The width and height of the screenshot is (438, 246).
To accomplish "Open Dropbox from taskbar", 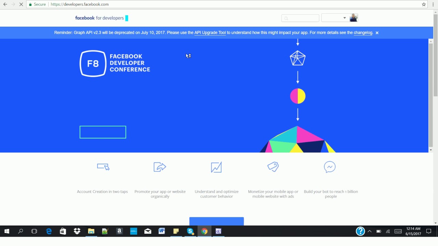I will click(77, 231).
